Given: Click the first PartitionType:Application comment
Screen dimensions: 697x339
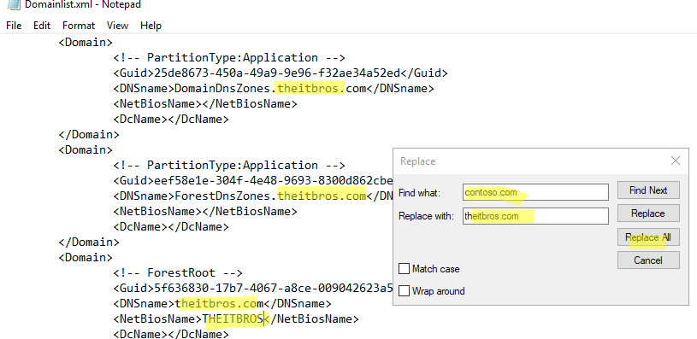Looking at the screenshot, I should coord(229,58).
